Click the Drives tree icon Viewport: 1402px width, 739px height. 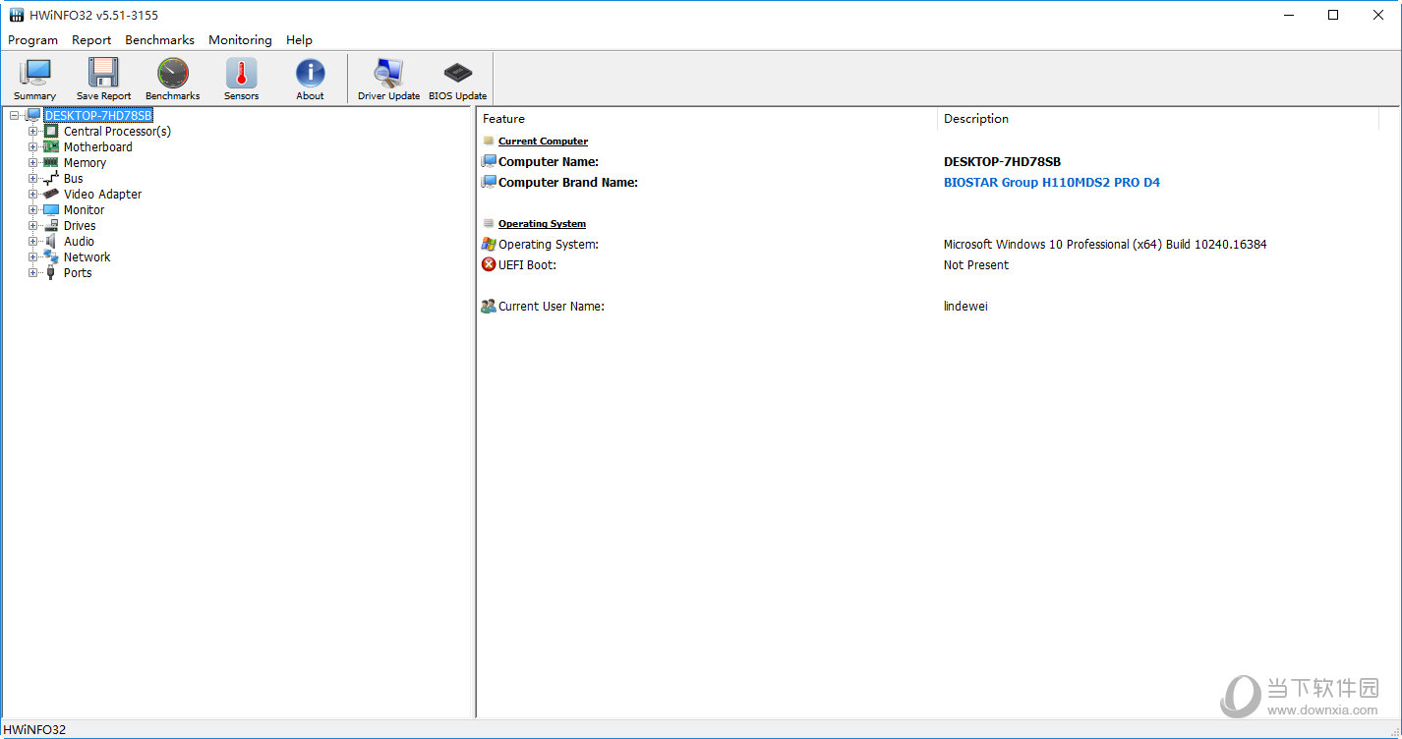pos(51,225)
